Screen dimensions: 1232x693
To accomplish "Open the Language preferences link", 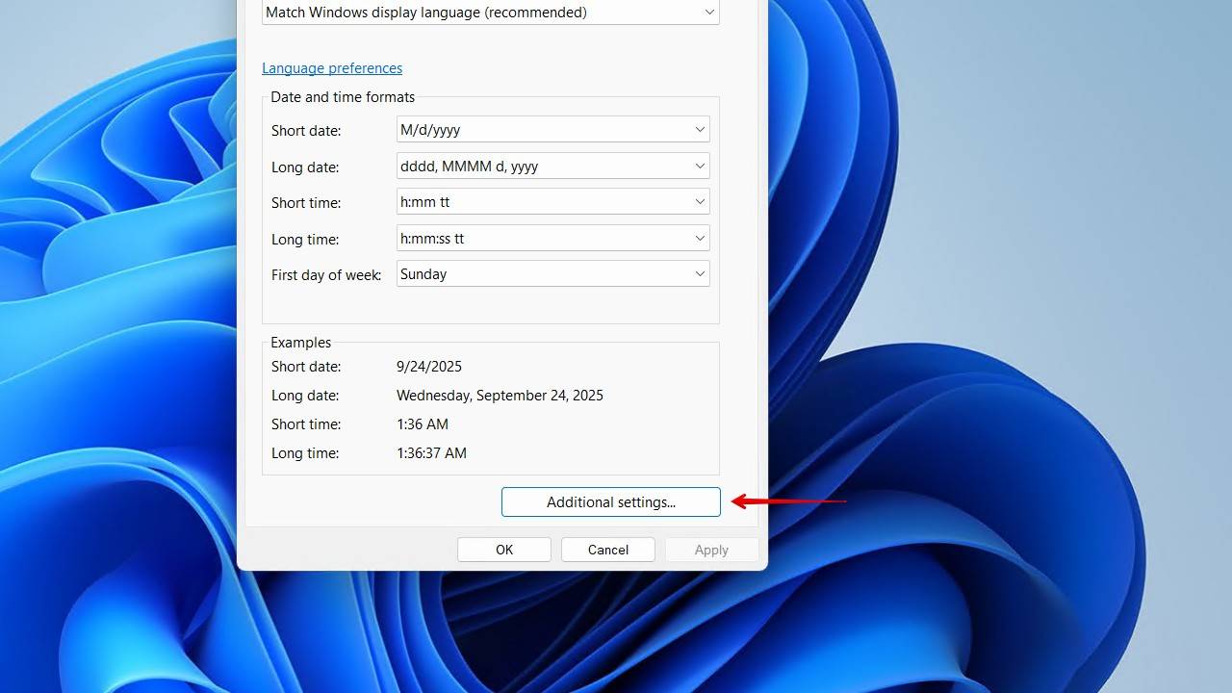I will (331, 67).
